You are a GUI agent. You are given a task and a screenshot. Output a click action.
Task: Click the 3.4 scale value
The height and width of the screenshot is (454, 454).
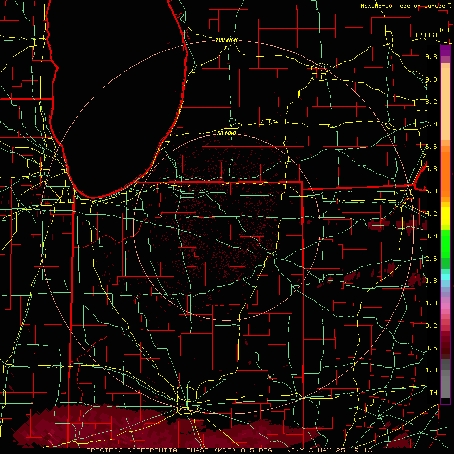tap(431, 236)
